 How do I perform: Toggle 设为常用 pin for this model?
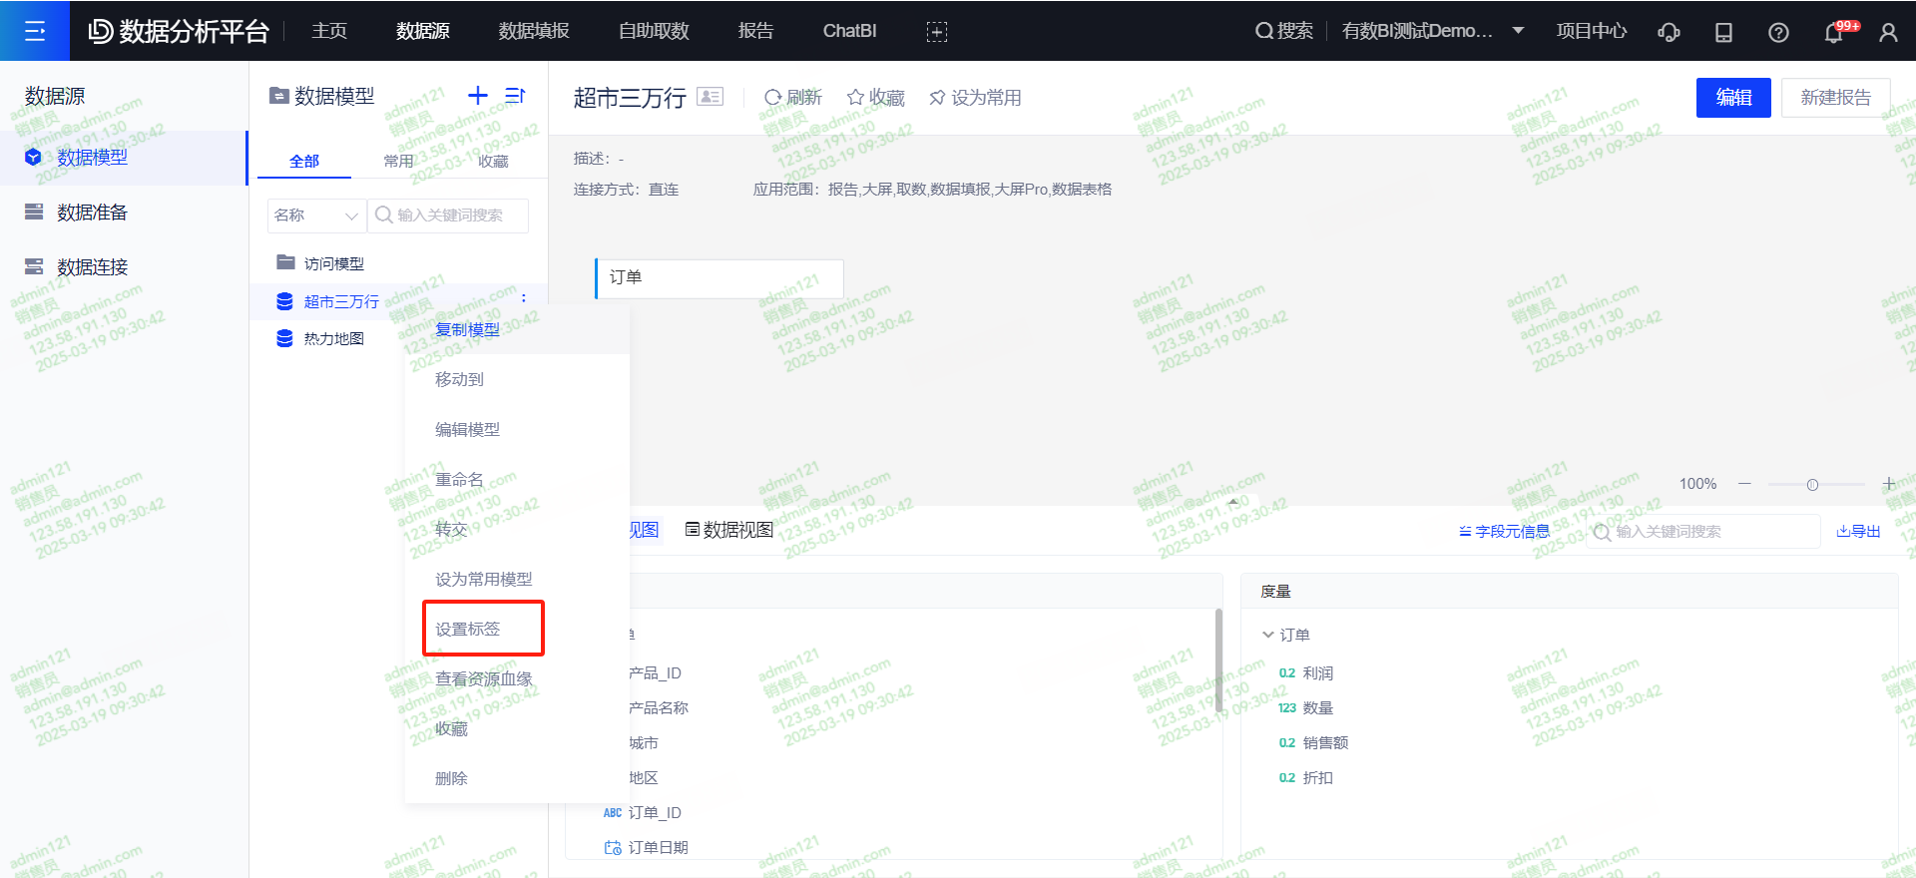coord(975,98)
